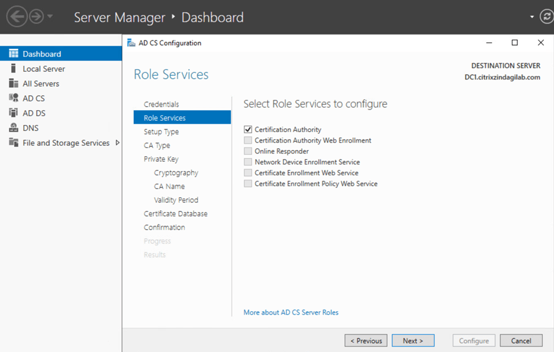
Task: Check Certificate Enrollment Web Service
Action: coord(248,172)
